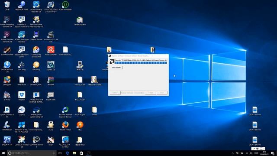This screenshot has width=277, height=156.
Task: Select the Dropbox desktop icon
Action: 22,96
